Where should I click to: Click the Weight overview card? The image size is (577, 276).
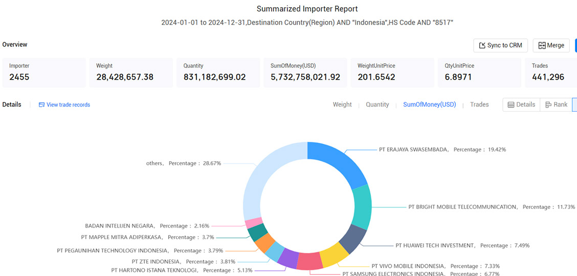tap(131, 72)
